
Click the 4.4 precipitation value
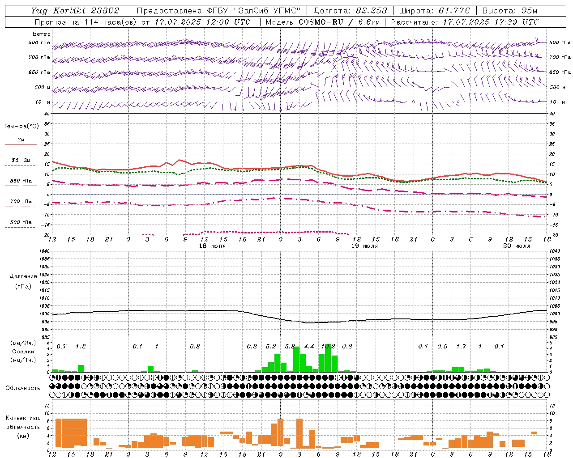point(309,347)
